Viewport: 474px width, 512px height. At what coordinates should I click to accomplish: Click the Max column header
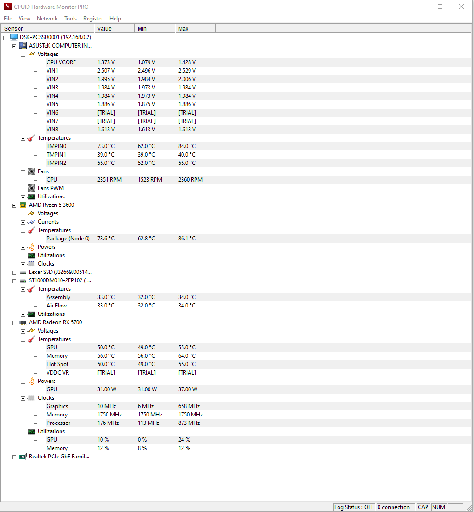(x=195, y=29)
